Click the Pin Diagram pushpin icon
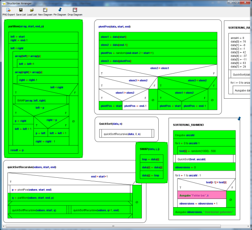The height and width of the screenshot is (230, 252). pos(60,10)
